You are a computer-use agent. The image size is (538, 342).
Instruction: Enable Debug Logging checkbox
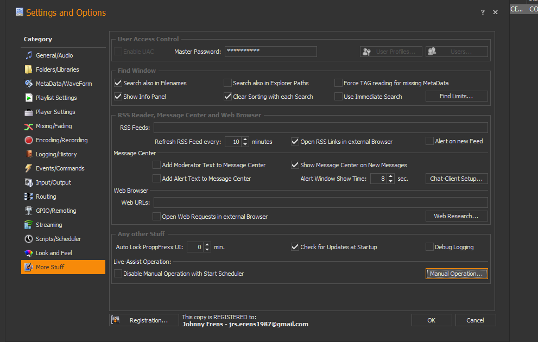pyautogui.click(x=429, y=247)
